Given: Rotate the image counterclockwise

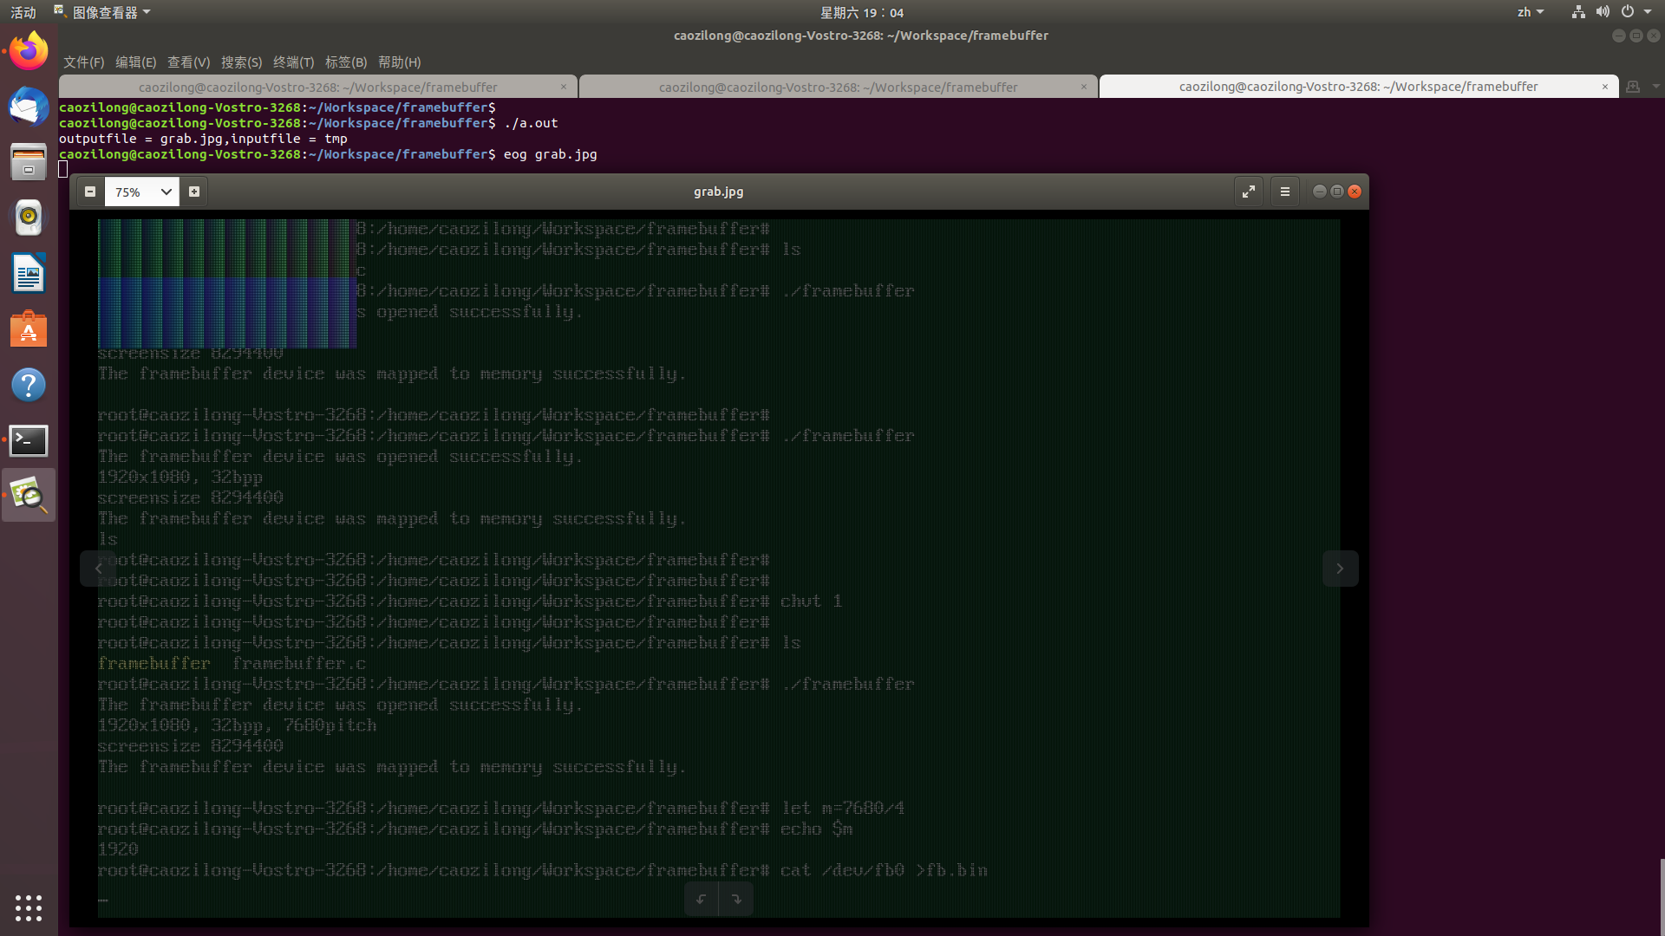Looking at the screenshot, I should 702,899.
